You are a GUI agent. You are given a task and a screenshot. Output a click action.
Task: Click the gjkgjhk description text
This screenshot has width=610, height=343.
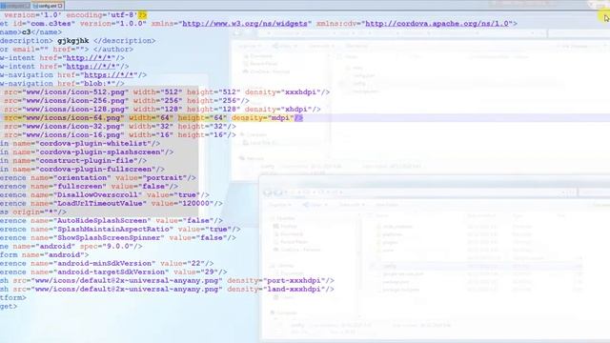[73, 41]
